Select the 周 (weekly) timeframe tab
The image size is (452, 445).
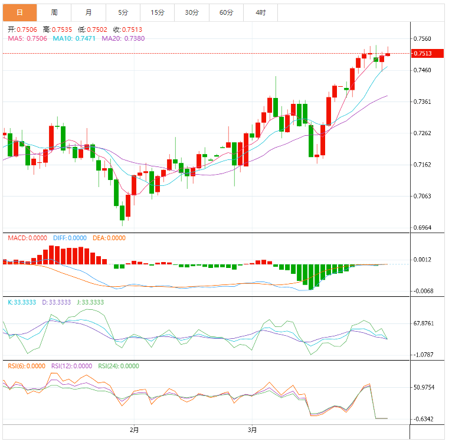54,12
